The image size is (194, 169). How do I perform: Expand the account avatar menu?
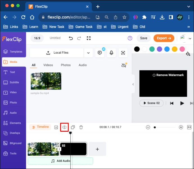point(186,38)
